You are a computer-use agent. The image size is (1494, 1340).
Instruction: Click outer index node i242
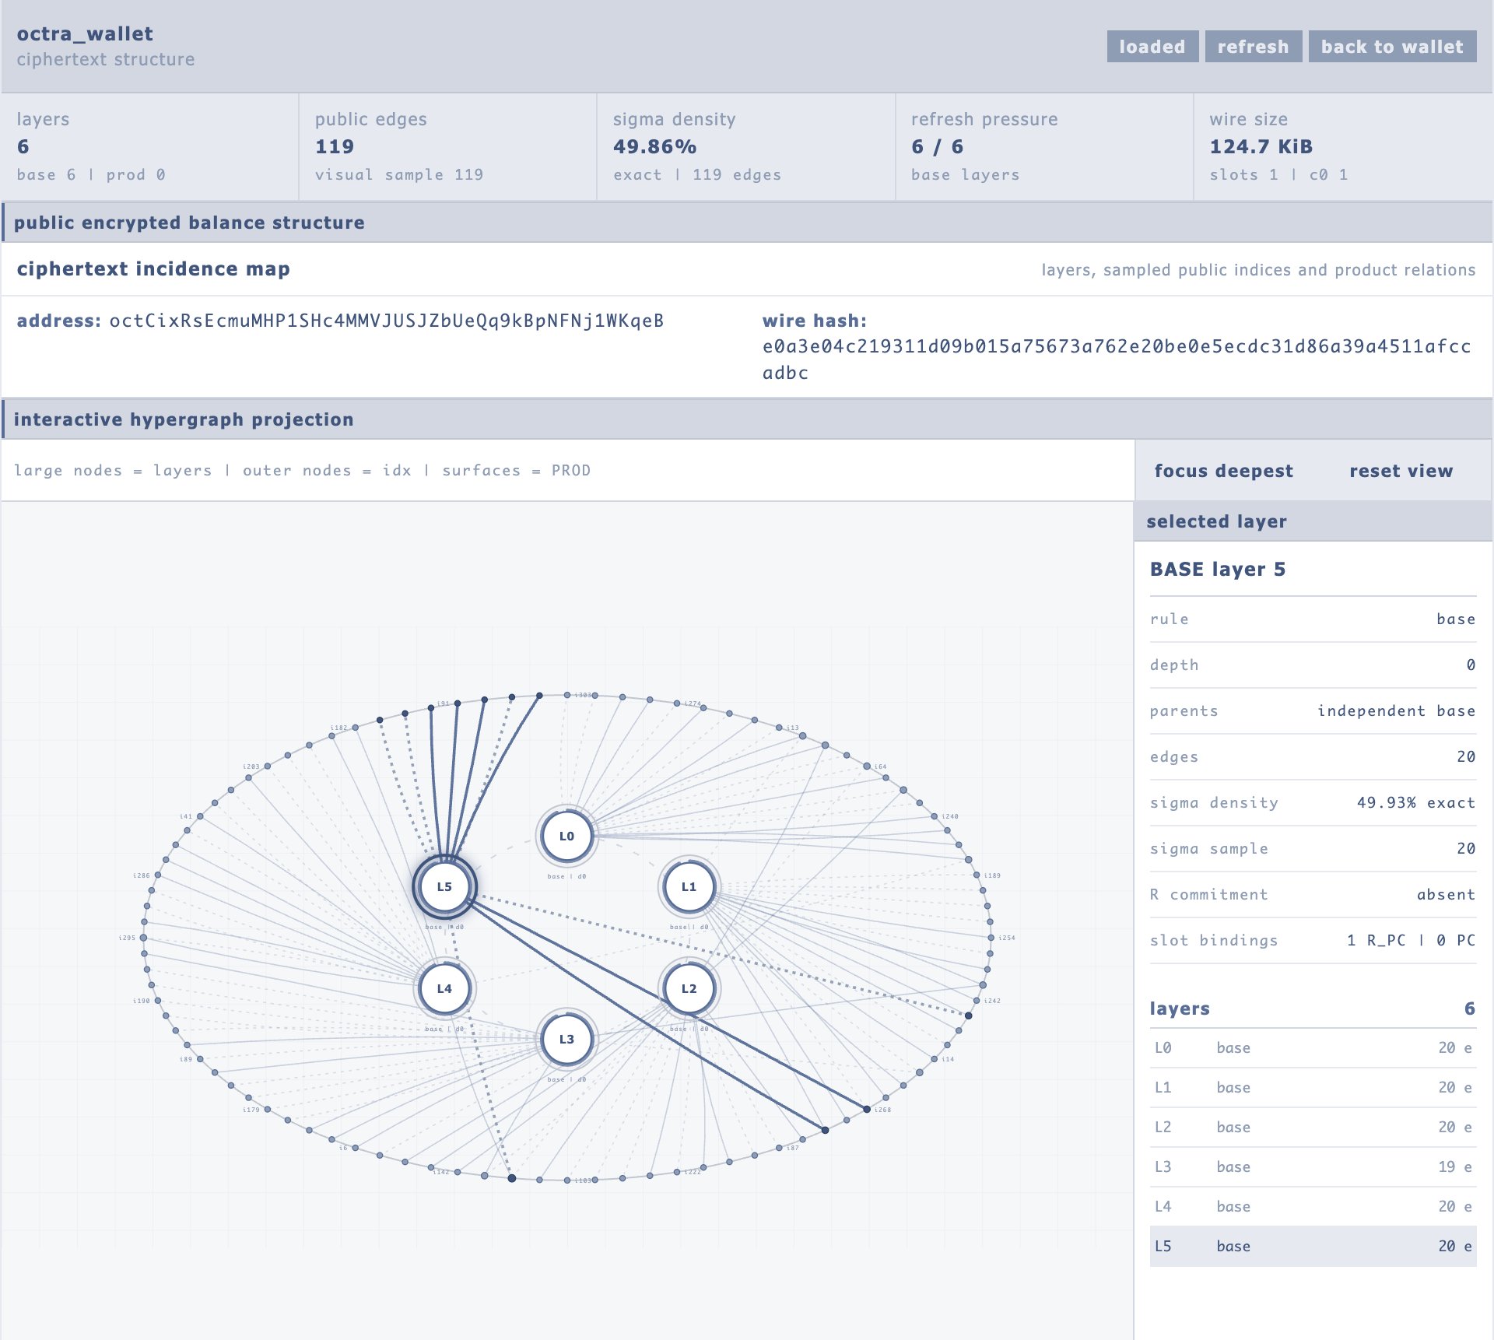click(977, 1001)
